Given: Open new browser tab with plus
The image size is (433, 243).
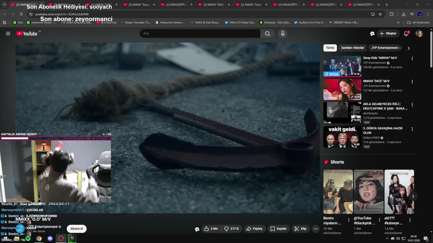Looking at the screenshot, I should 387,5.
